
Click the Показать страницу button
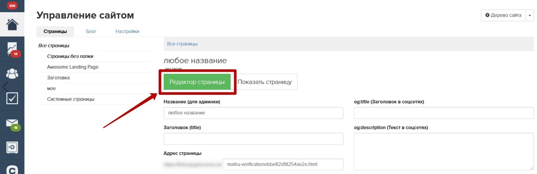click(264, 82)
